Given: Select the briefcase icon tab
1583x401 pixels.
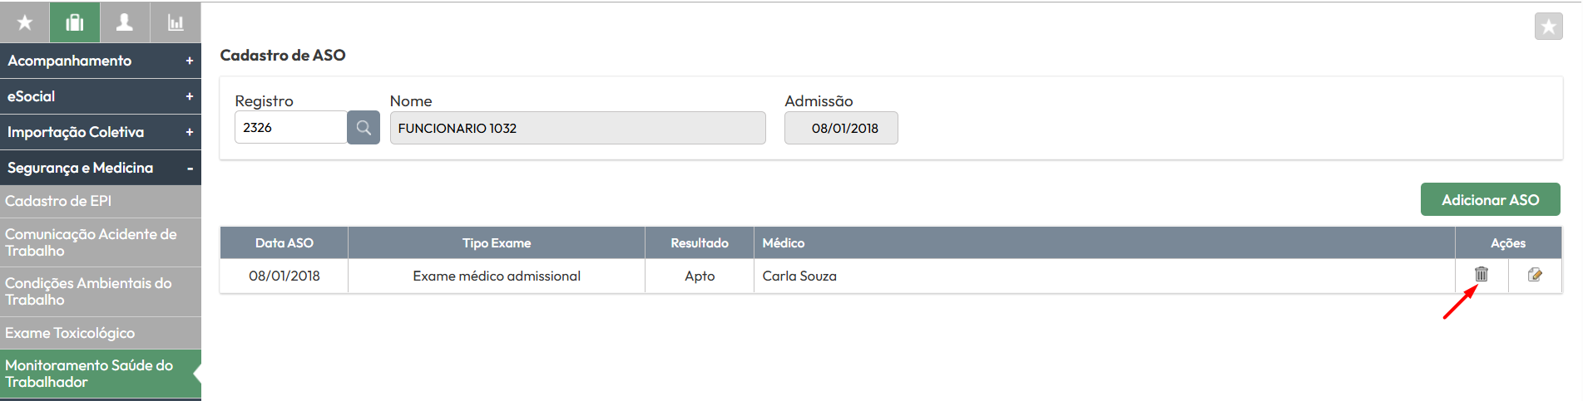Looking at the screenshot, I should pos(75,22).
